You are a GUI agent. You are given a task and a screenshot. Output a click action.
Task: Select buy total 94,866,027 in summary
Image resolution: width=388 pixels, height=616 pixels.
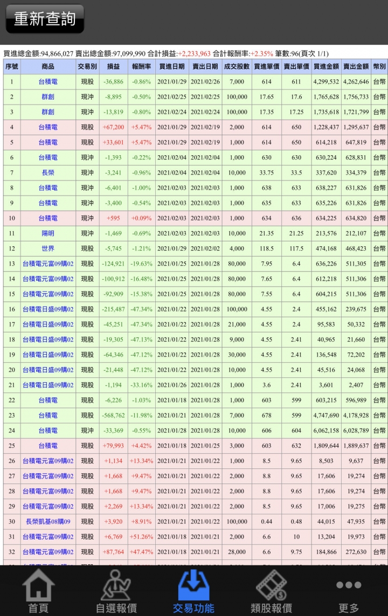coord(57,53)
